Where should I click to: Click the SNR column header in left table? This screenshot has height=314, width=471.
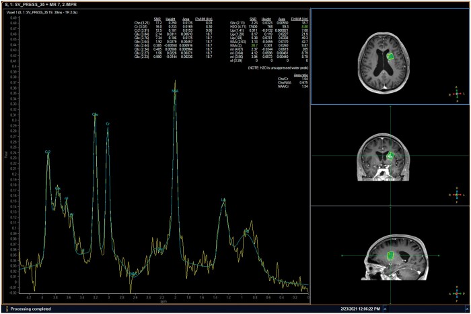pos(157,20)
